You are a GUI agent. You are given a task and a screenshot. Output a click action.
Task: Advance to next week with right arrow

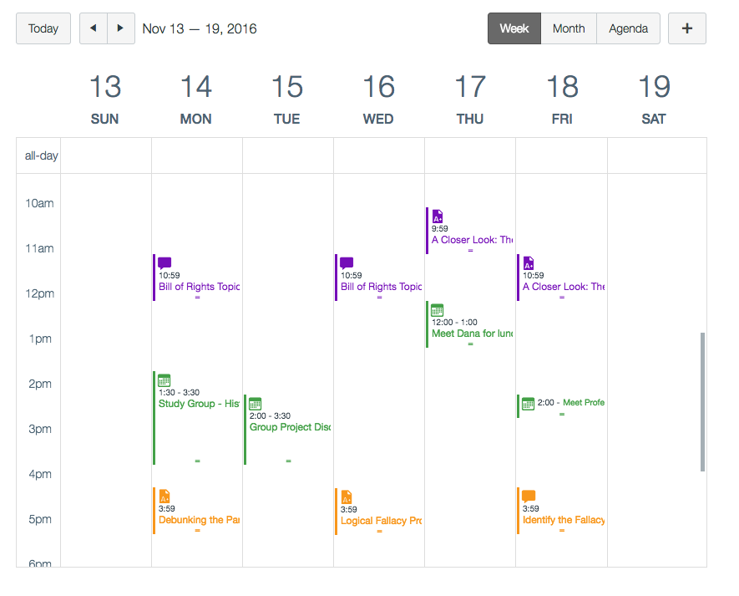[120, 28]
